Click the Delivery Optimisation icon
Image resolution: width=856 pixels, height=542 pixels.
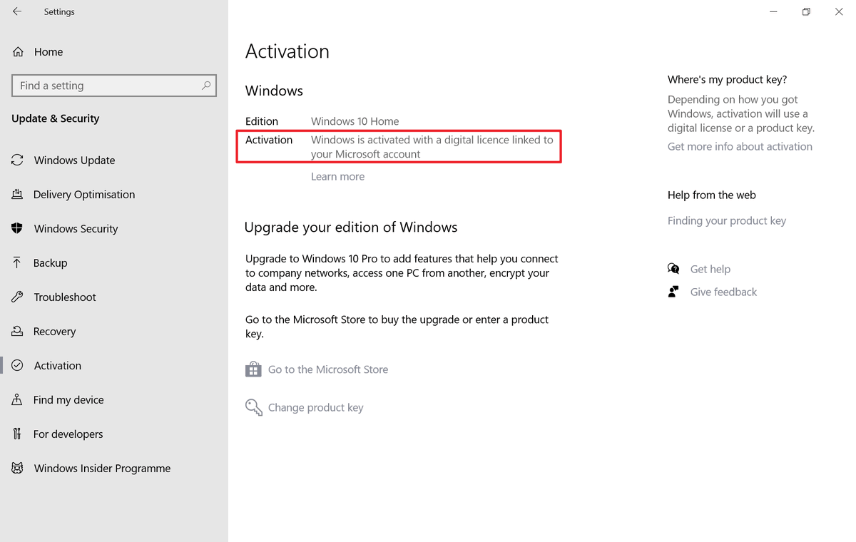pyautogui.click(x=17, y=195)
